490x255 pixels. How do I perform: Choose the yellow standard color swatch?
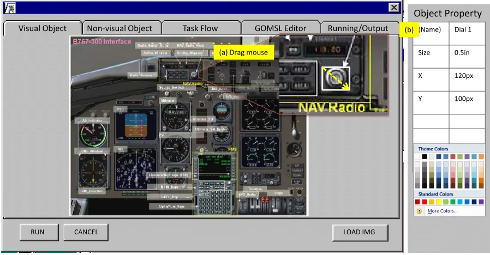(x=439, y=202)
